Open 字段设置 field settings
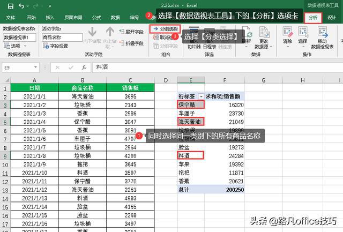The height and width of the screenshot is (232, 343). (56, 46)
